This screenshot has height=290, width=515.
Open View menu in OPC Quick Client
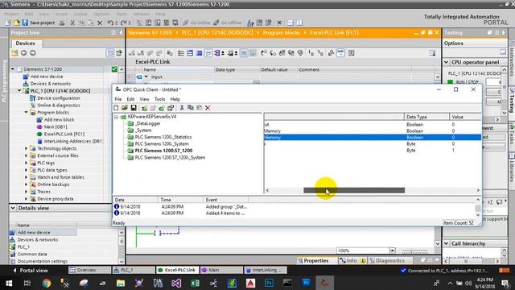144,99
